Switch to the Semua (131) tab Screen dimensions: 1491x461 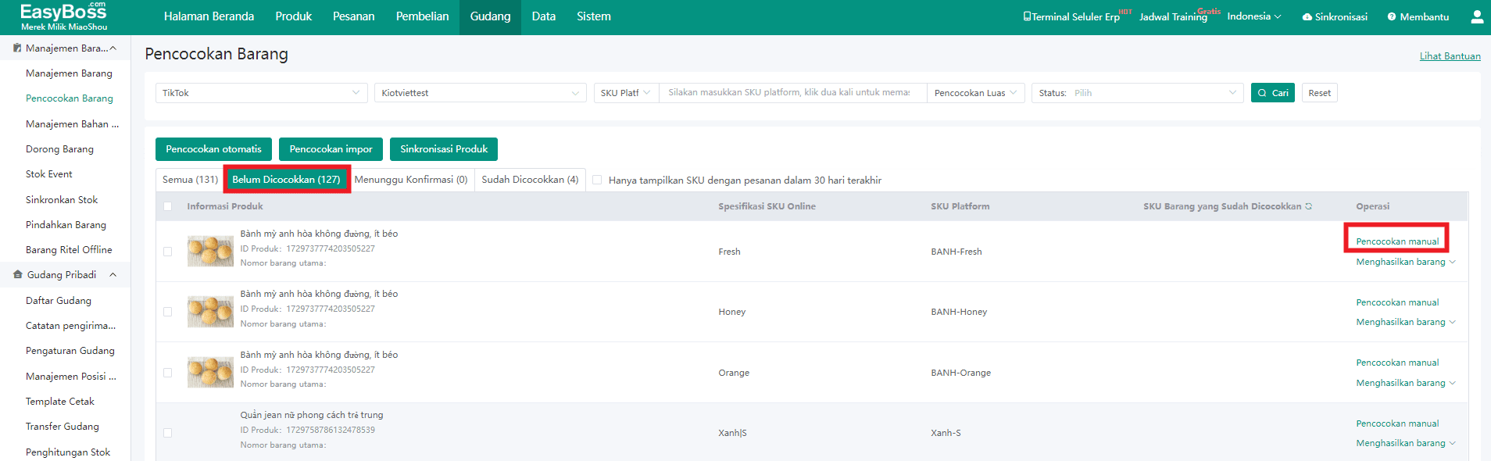190,180
